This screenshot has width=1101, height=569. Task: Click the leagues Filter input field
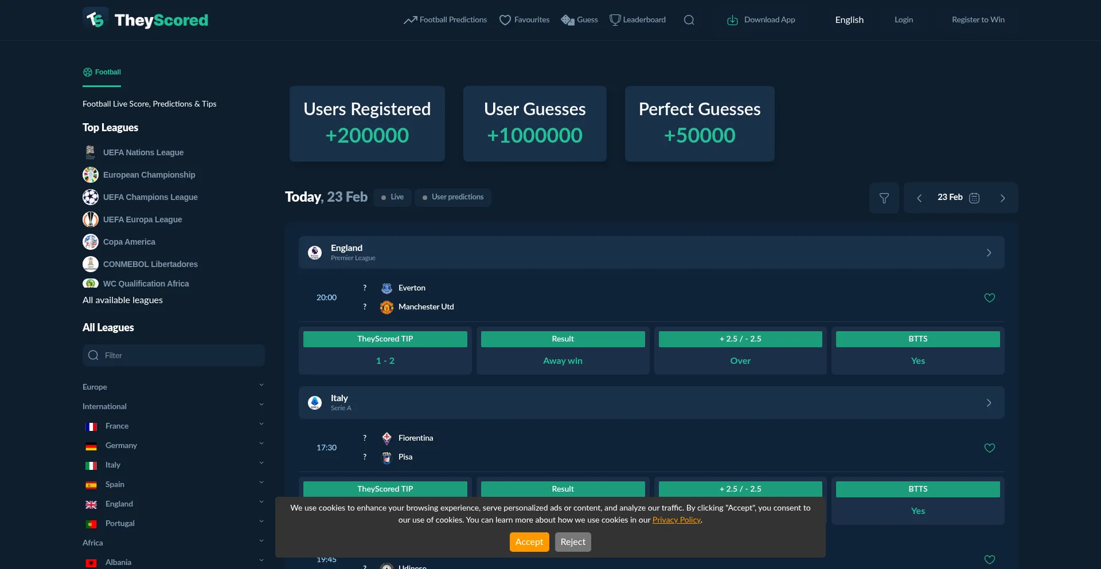click(174, 355)
